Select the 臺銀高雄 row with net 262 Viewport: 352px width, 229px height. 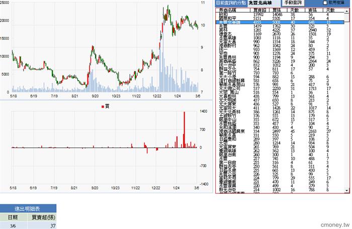[x=280, y=151]
